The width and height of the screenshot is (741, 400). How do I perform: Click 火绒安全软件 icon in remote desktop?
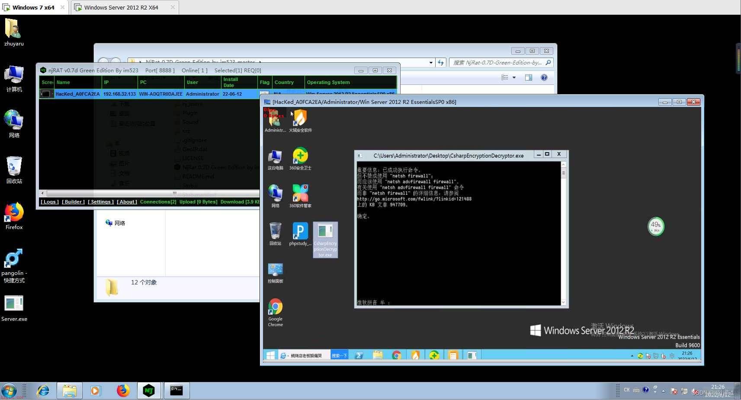300,121
